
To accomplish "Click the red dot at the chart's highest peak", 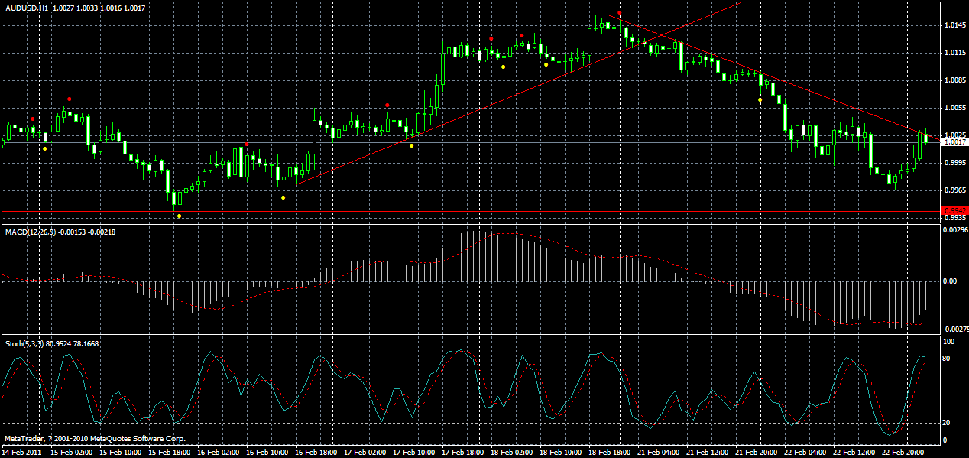I will pyautogui.click(x=620, y=13).
